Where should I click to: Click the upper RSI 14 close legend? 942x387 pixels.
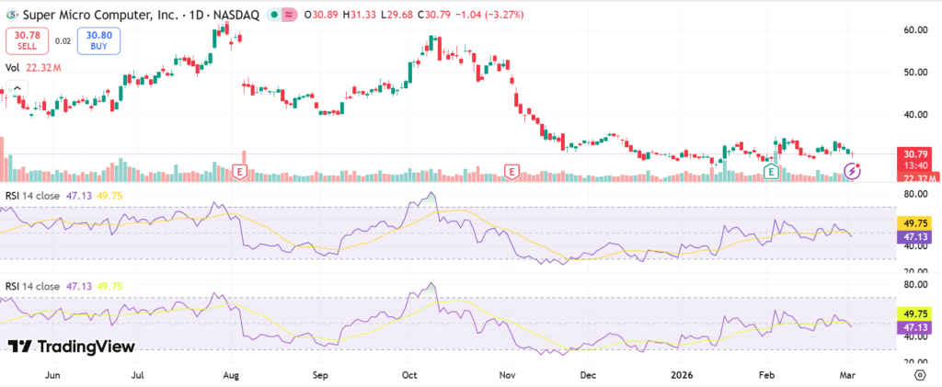tap(32, 196)
